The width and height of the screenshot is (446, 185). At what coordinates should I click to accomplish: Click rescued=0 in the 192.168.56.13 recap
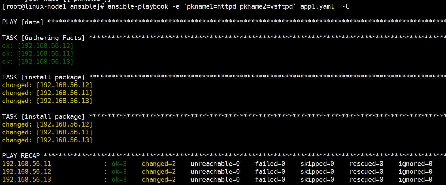coord(366,180)
